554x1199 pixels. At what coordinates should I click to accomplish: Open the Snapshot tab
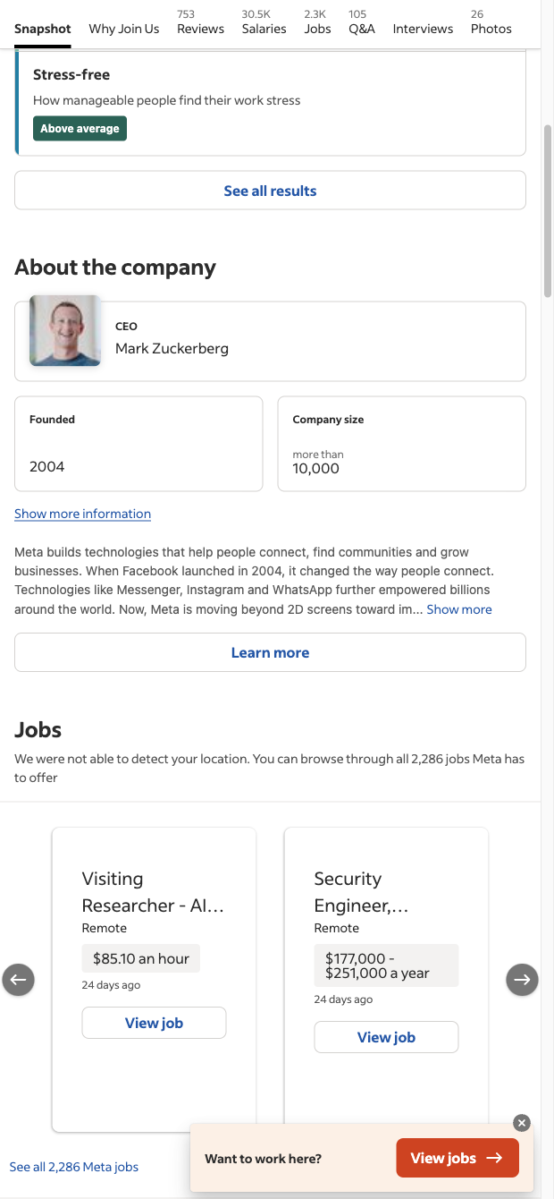click(x=43, y=29)
